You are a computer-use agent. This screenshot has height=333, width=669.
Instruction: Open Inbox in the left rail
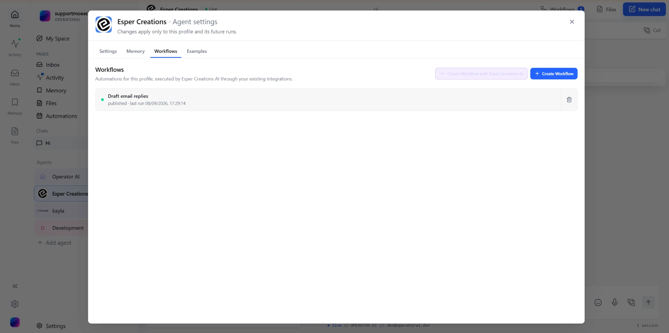point(15,77)
